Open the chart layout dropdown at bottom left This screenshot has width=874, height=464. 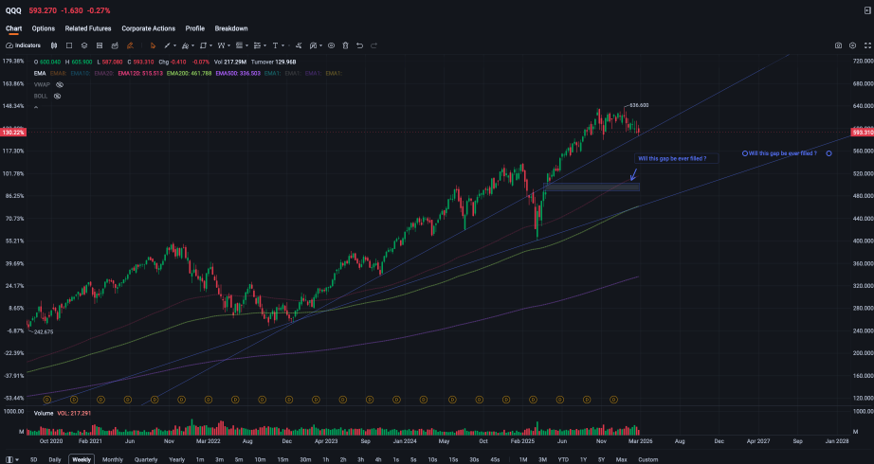pos(11,459)
